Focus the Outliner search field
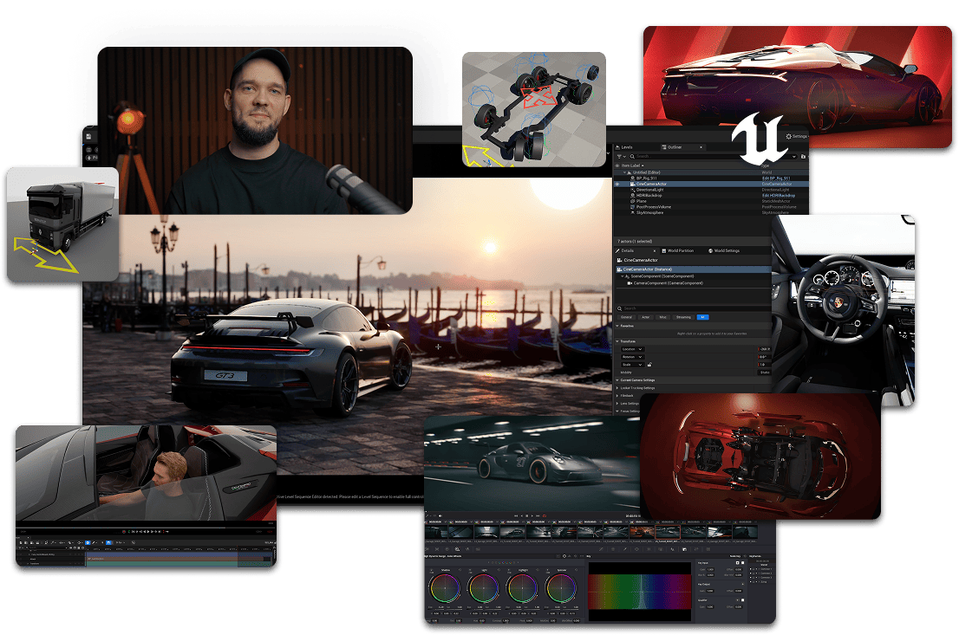Viewport: 959px width, 635px height. (713, 157)
